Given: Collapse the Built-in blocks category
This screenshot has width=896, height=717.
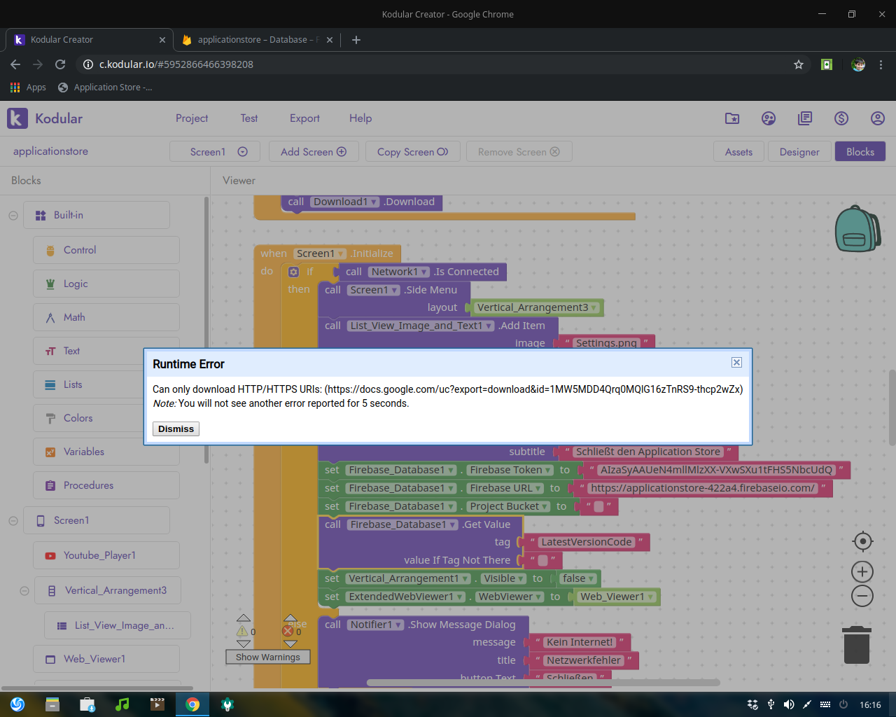Looking at the screenshot, I should pos(13,216).
